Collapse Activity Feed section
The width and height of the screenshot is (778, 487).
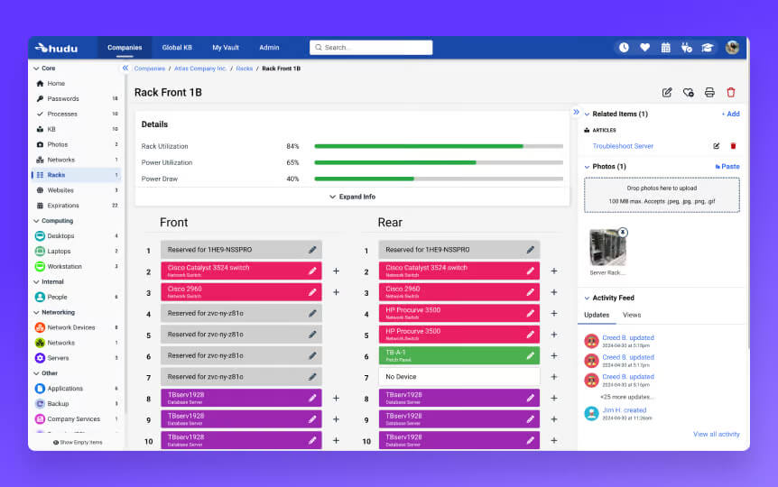(x=587, y=298)
